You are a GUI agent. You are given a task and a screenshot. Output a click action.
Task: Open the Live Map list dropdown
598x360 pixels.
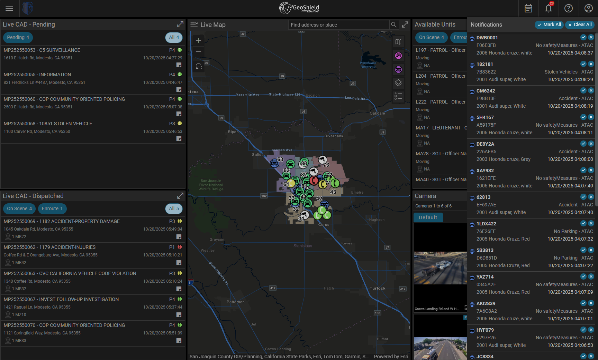194,25
